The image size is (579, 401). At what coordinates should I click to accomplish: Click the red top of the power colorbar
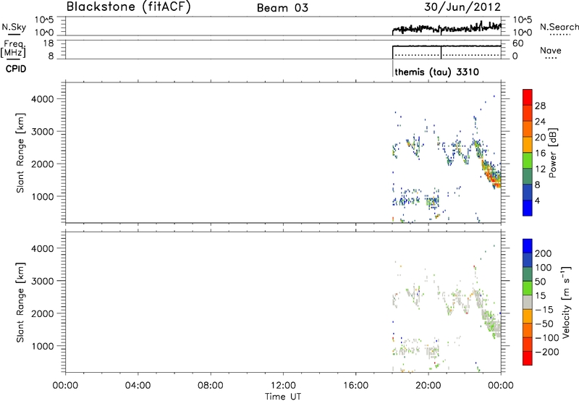coord(528,97)
